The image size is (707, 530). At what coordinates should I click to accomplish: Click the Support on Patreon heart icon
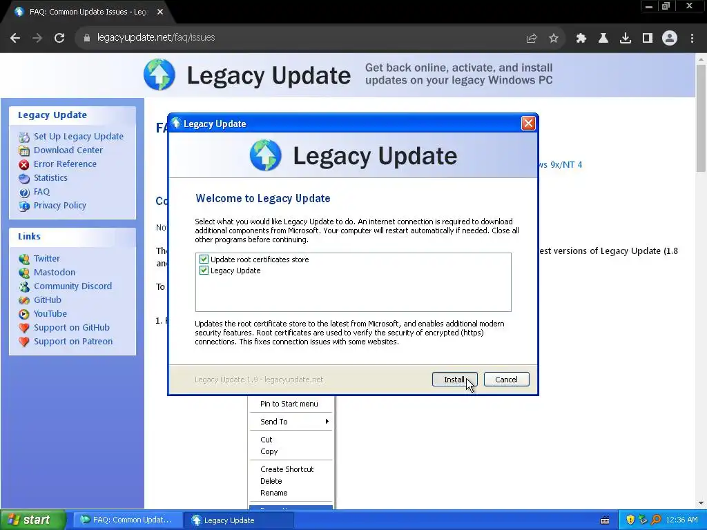pyautogui.click(x=24, y=342)
